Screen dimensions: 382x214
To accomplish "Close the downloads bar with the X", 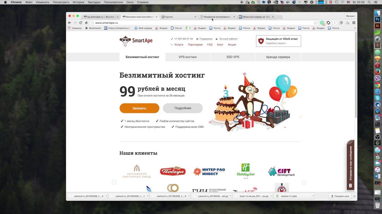I will pos(354,196).
